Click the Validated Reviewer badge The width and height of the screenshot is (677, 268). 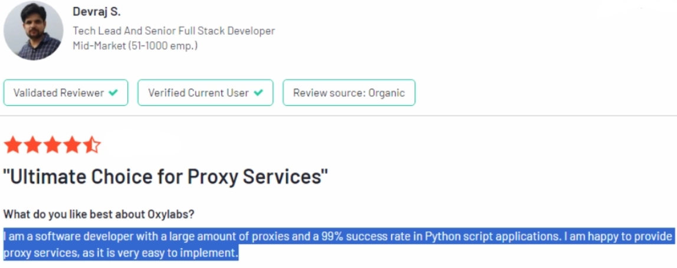click(65, 92)
